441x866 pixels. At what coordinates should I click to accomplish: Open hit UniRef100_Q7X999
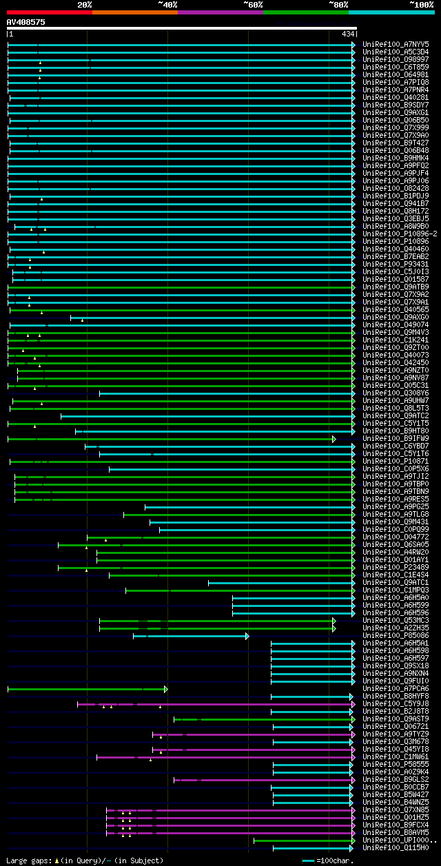[395, 127]
